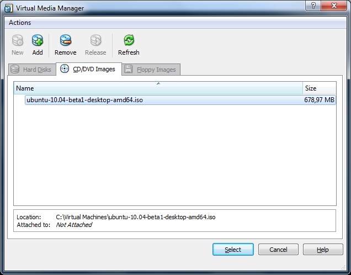Refresh the media list
Screen dimensions: 351x275
[x=129, y=45]
